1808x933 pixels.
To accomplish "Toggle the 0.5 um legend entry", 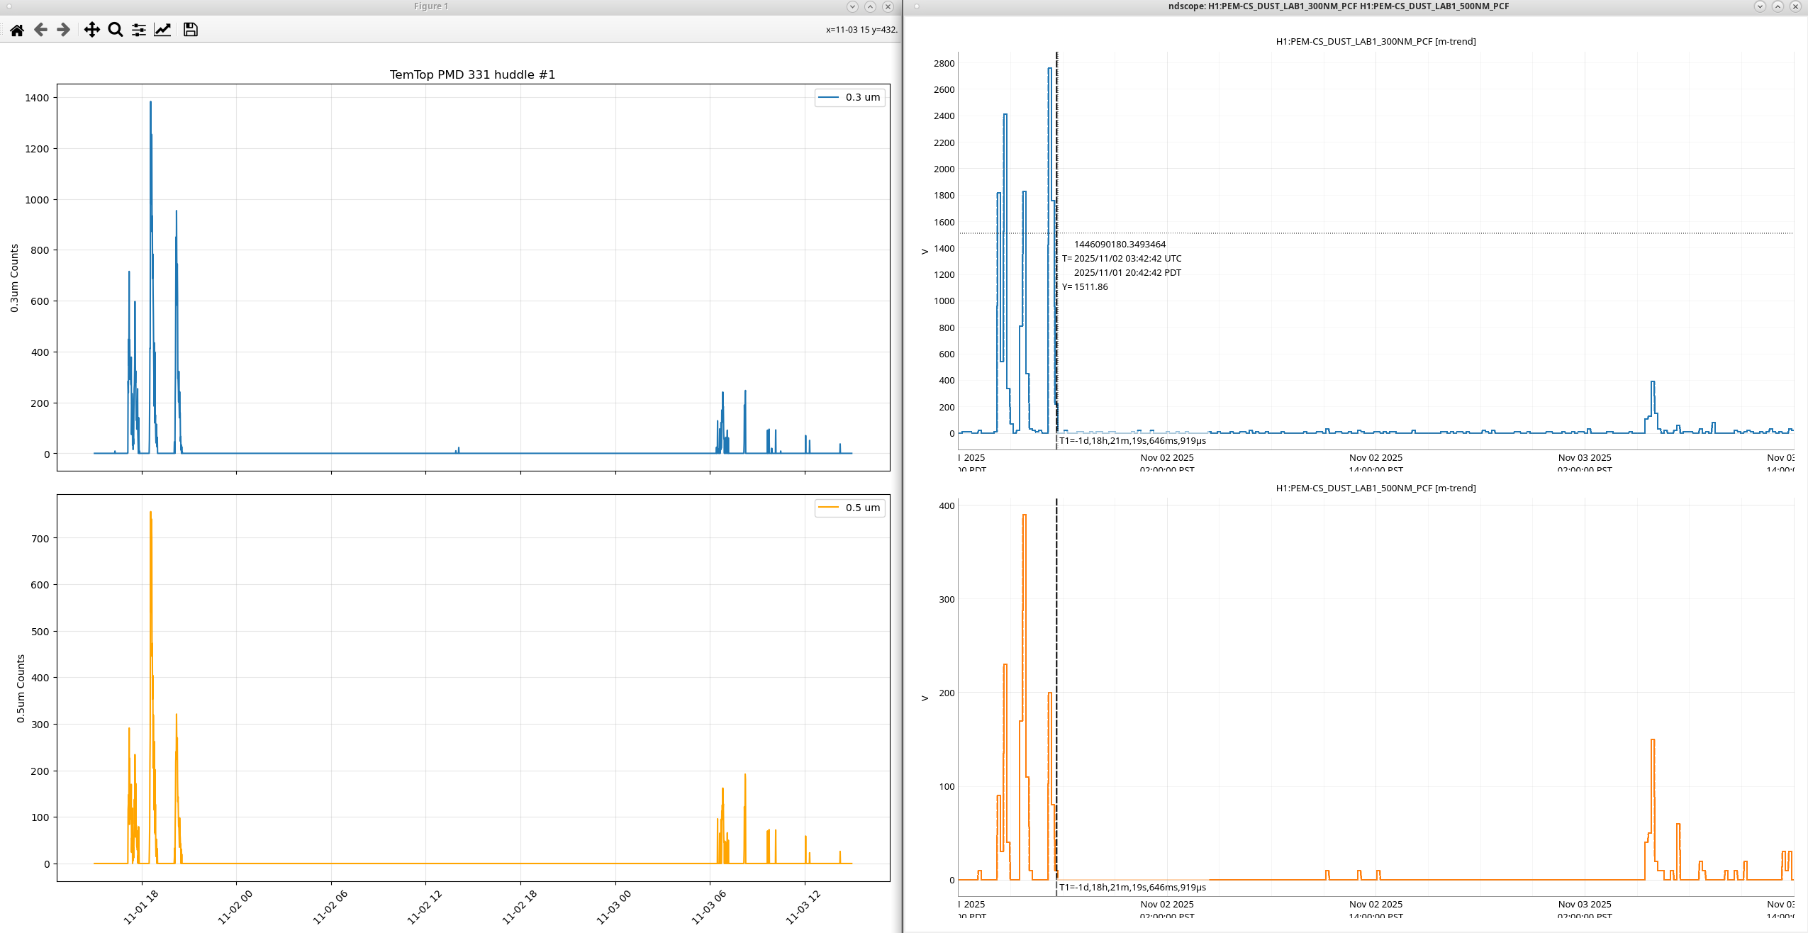I will (850, 508).
